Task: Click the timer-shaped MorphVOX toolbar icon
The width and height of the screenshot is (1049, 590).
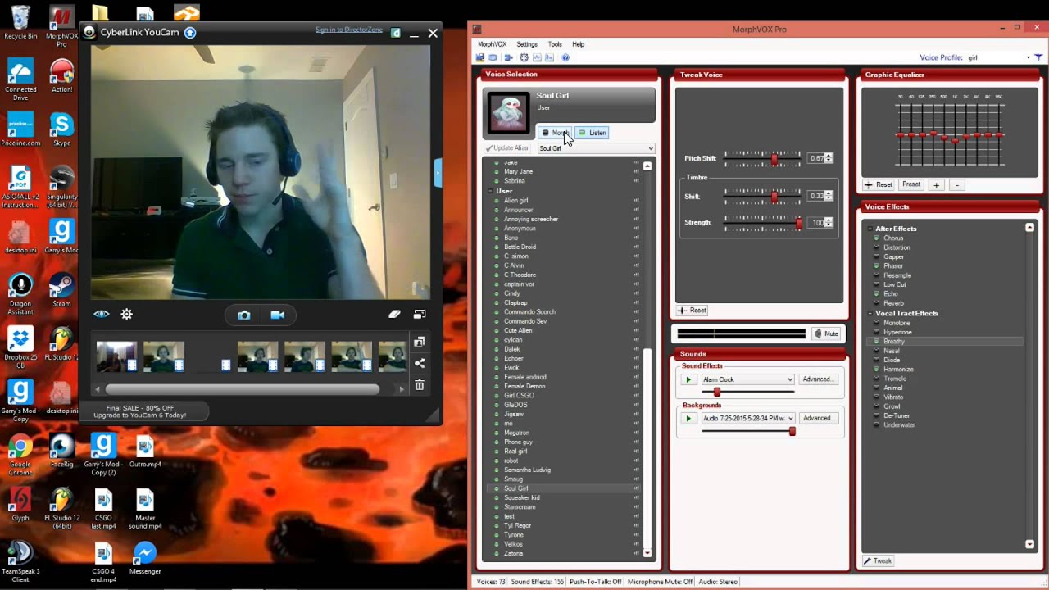Action: [524, 57]
